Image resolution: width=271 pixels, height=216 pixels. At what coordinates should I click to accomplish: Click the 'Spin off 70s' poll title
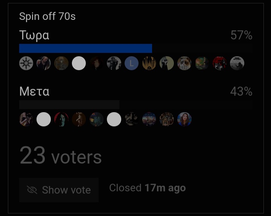47,16
